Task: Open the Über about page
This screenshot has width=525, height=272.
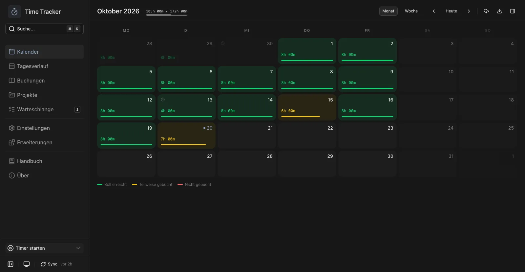Action: click(44, 175)
